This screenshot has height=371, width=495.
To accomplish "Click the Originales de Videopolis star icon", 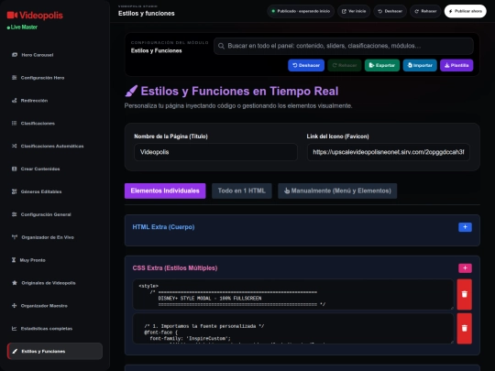I will [15, 283].
